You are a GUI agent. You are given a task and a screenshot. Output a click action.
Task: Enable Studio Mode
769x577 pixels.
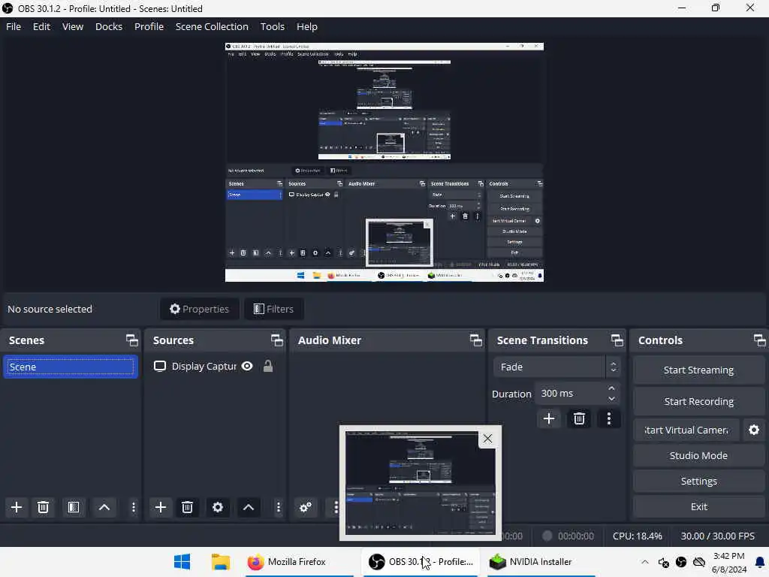point(698,455)
